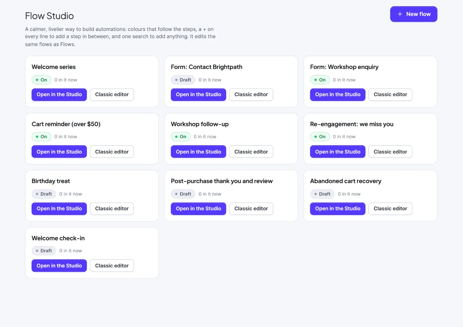Open Abandoned cart recovery in Classic editor
Viewport: 463px width, 327px height.
point(390,209)
